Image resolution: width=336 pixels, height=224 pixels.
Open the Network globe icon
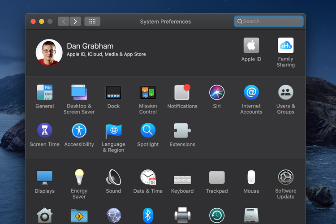(114, 215)
